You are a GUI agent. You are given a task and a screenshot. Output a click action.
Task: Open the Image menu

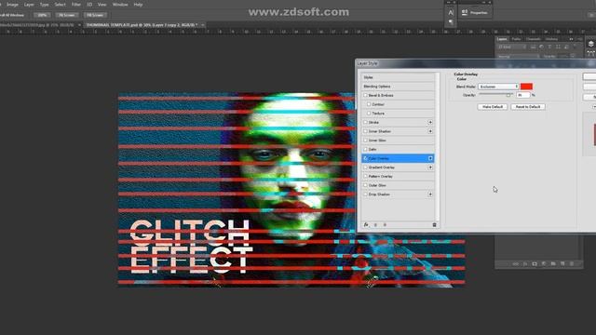point(12,5)
